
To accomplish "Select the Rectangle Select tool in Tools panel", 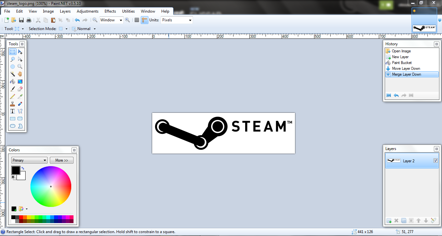I will (13, 52).
